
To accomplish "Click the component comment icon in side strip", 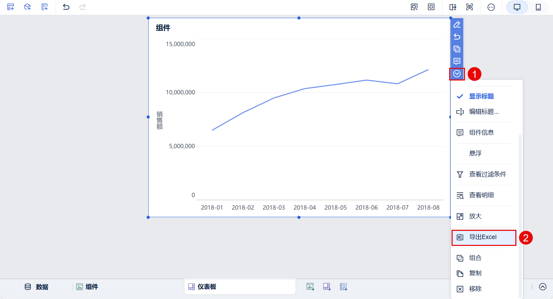I will coord(457,61).
